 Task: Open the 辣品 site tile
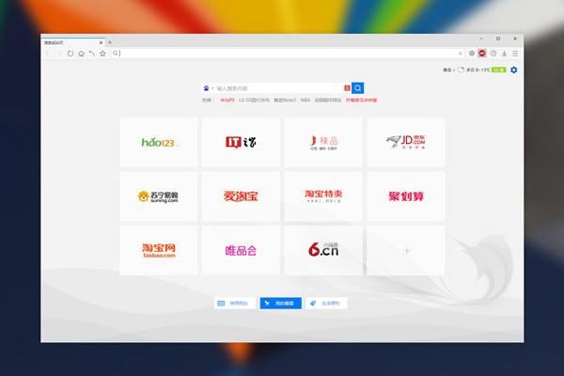[323, 142]
